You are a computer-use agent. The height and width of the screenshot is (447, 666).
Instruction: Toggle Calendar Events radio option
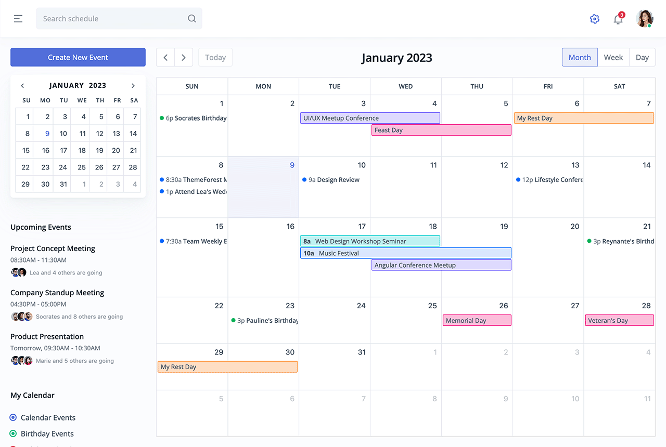[13, 417]
